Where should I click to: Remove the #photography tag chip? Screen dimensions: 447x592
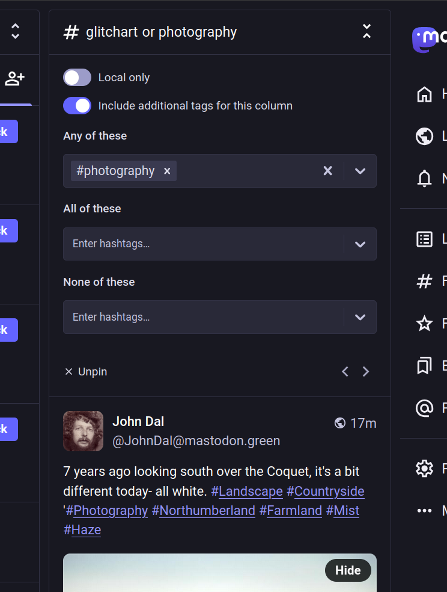(x=167, y=171)
